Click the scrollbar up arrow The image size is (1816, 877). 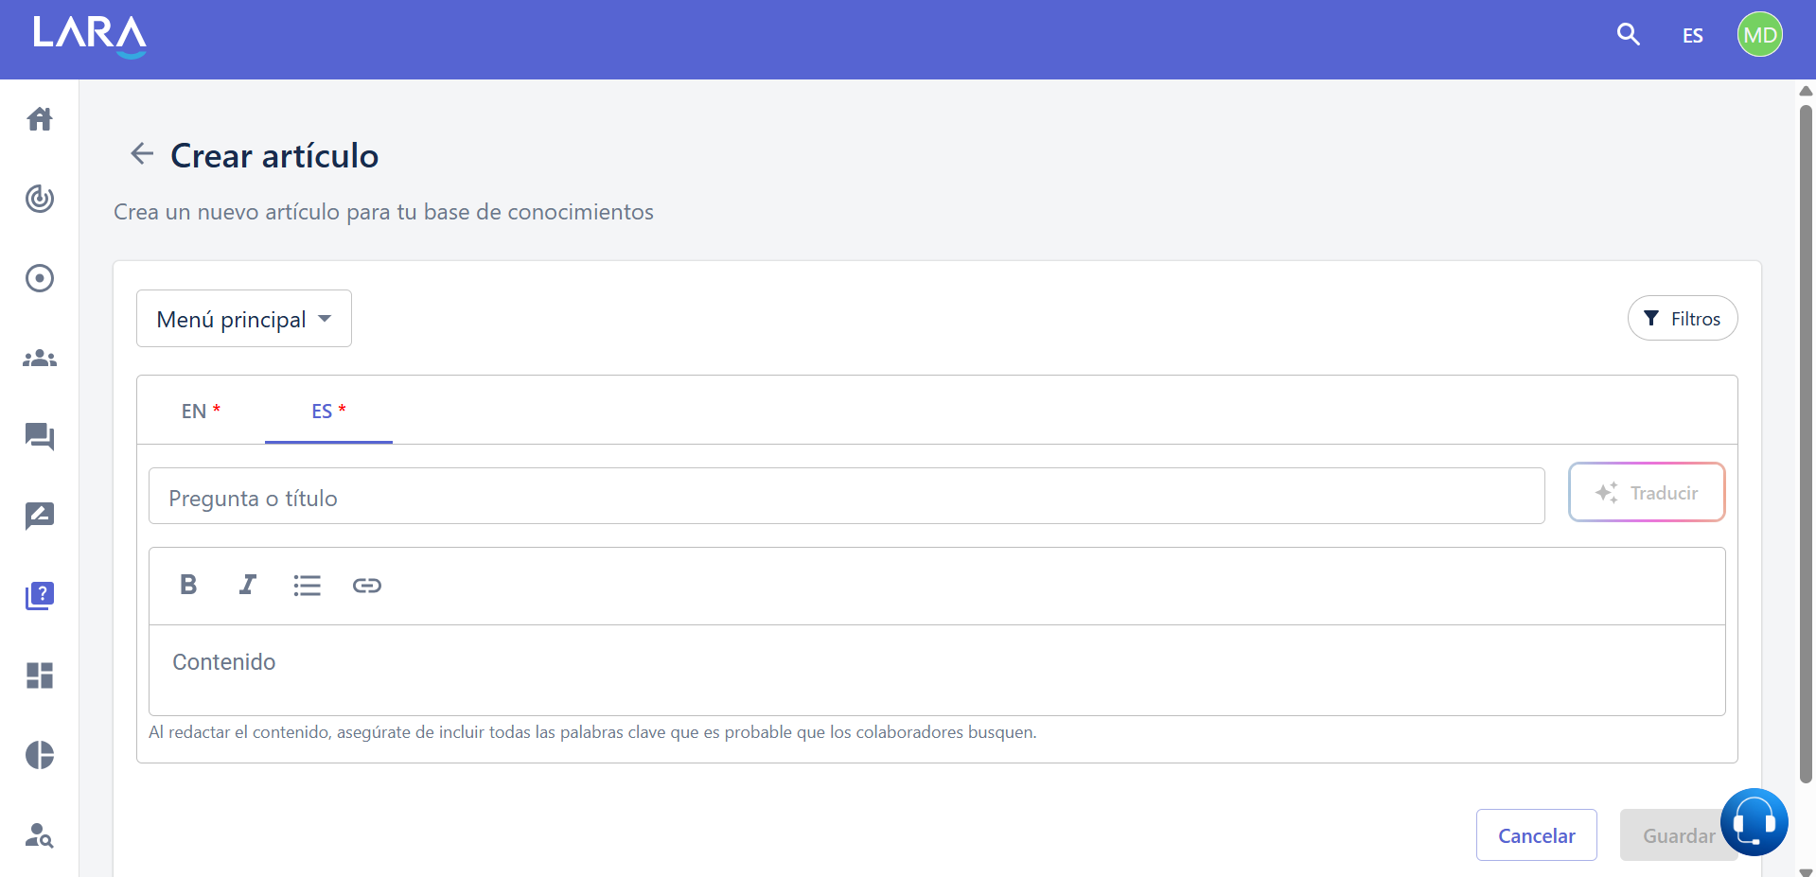(1806, 91)
